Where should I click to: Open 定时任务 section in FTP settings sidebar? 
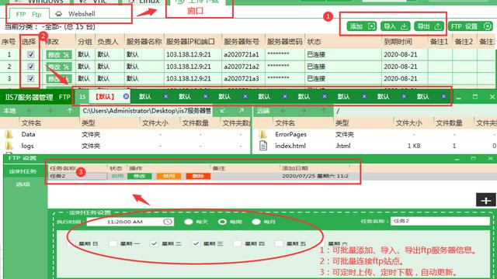pos(23,171)
